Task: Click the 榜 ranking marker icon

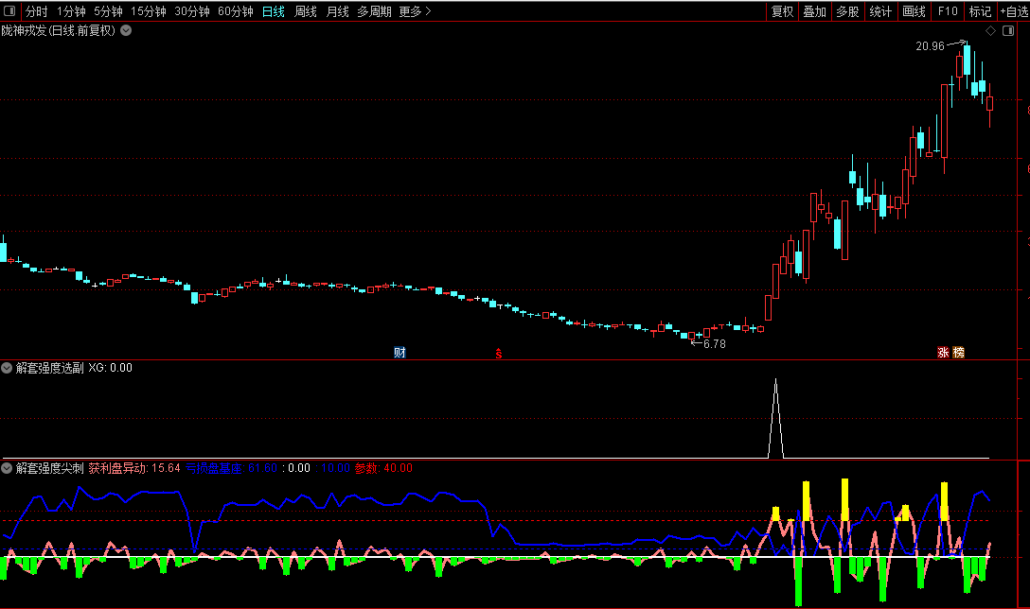Action: click(958, 353)
